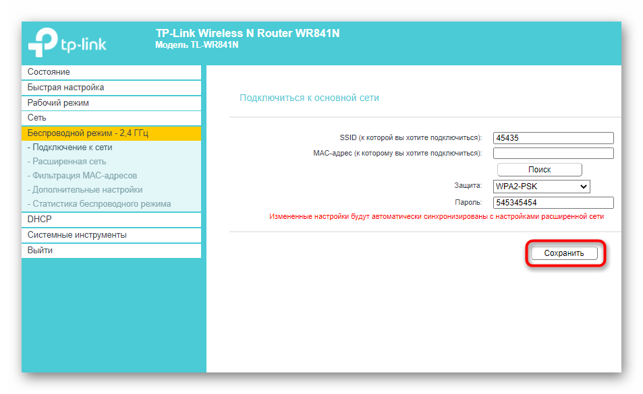Screen dimensions: 643x394
Task: Select Дополнительные настройки submenu item
Action: click(87, 190)
